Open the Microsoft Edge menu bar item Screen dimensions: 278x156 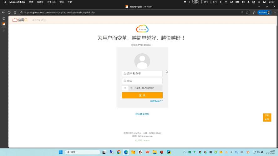(18, 2)
